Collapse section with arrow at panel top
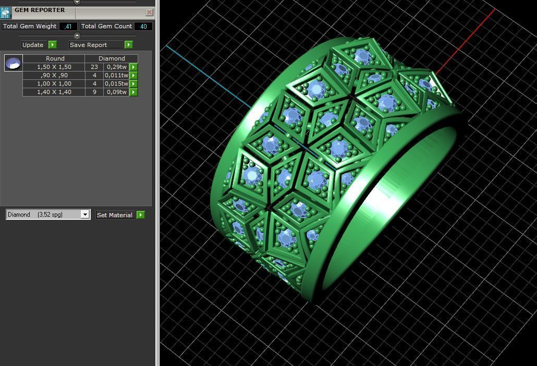 (x=77, y=2)
